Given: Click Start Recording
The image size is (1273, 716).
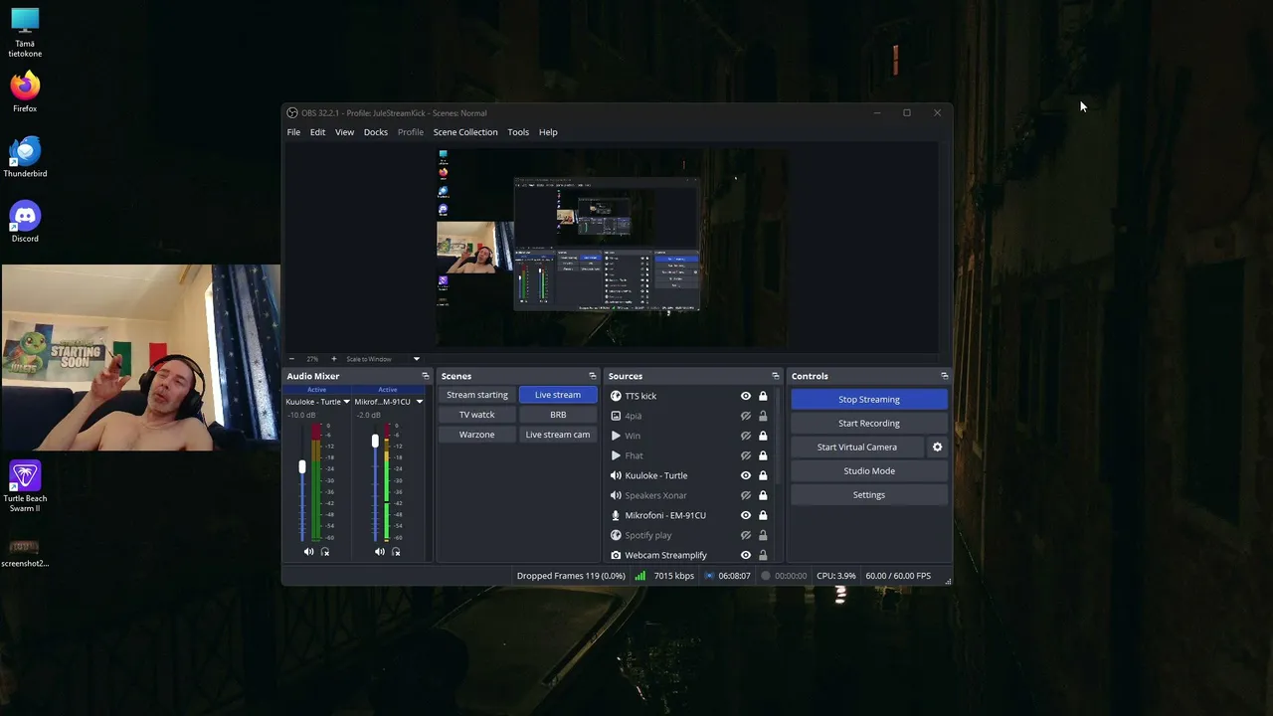Looking at the screenshot, I should point(869,424).
